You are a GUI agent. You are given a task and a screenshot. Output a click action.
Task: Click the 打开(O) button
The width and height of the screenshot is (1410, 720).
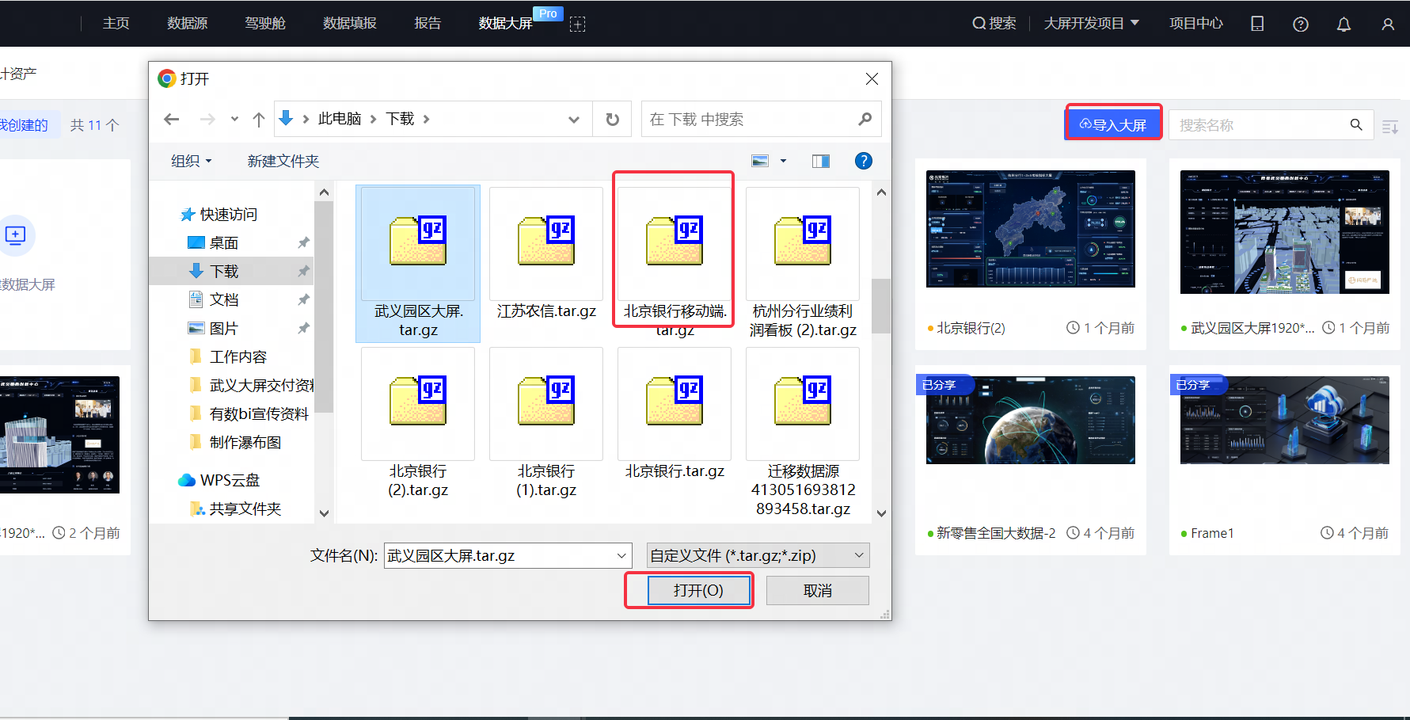coord(698,590)
